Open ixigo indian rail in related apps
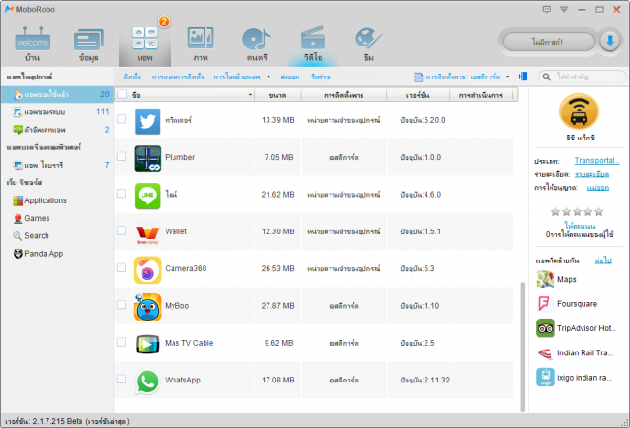 574,378
